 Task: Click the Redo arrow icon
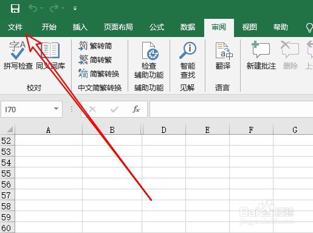click(x=54, y=8)
